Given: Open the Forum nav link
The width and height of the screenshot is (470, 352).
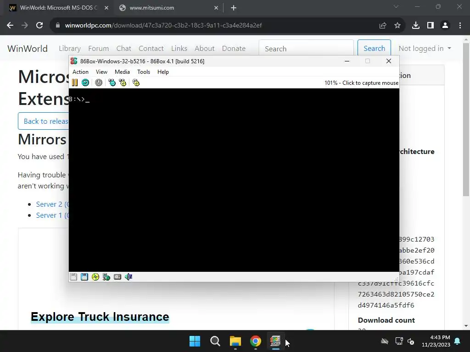Looking at the screenshot, I should (98, 49).
